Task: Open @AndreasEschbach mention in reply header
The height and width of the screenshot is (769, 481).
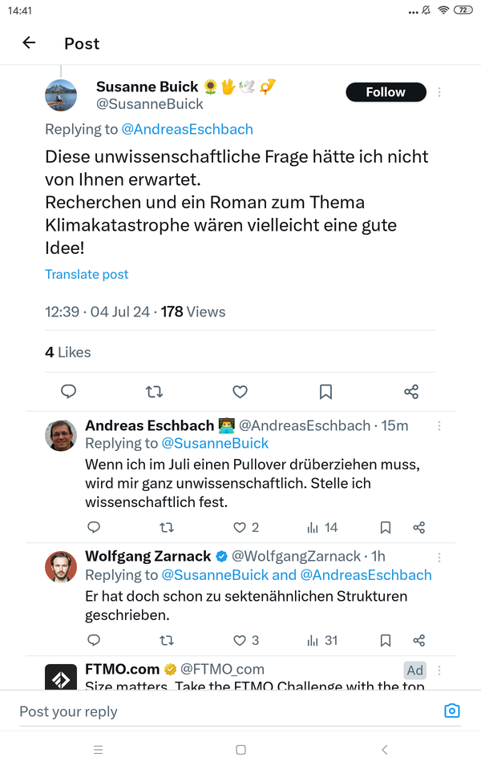Action: [187, 129]
